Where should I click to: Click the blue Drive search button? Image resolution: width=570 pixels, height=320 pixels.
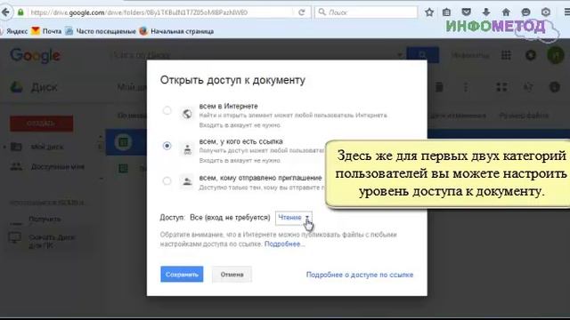pyautogui.click(x=422, y=55)
